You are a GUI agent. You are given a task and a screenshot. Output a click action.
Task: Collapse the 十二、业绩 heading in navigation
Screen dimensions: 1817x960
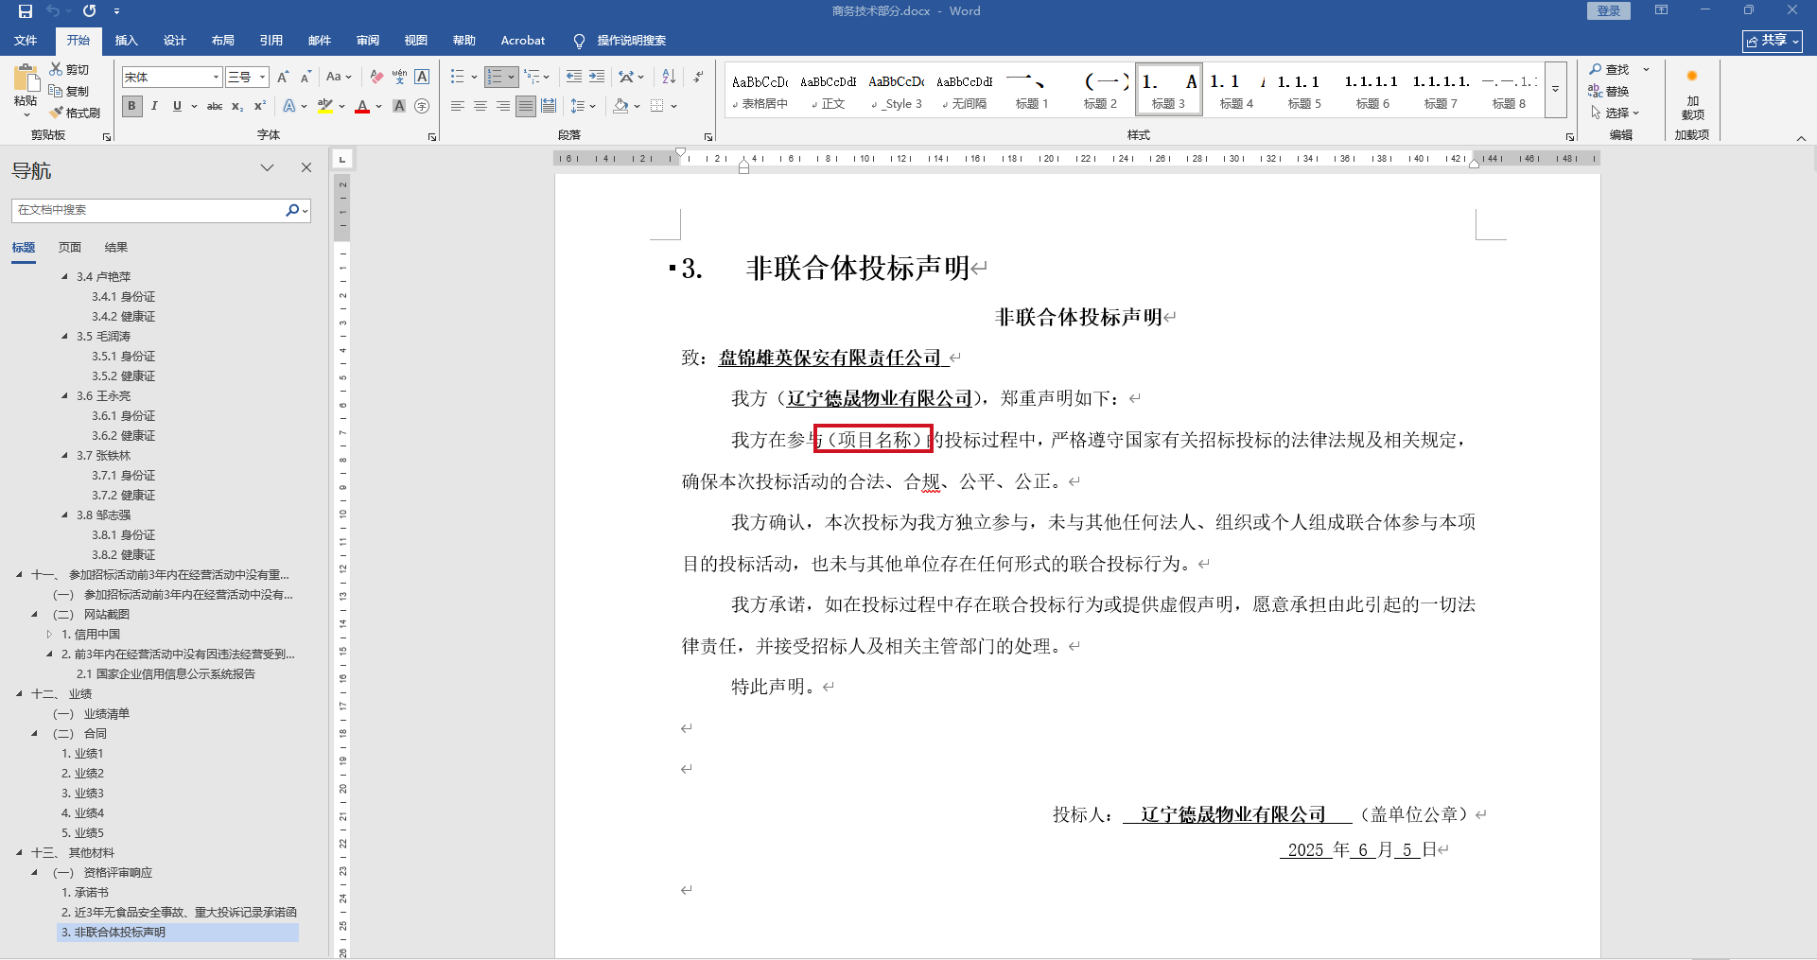pyautogui.click(x=19, y=694)
